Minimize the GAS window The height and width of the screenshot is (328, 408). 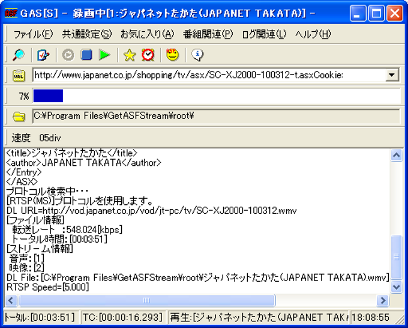[358, 13]
